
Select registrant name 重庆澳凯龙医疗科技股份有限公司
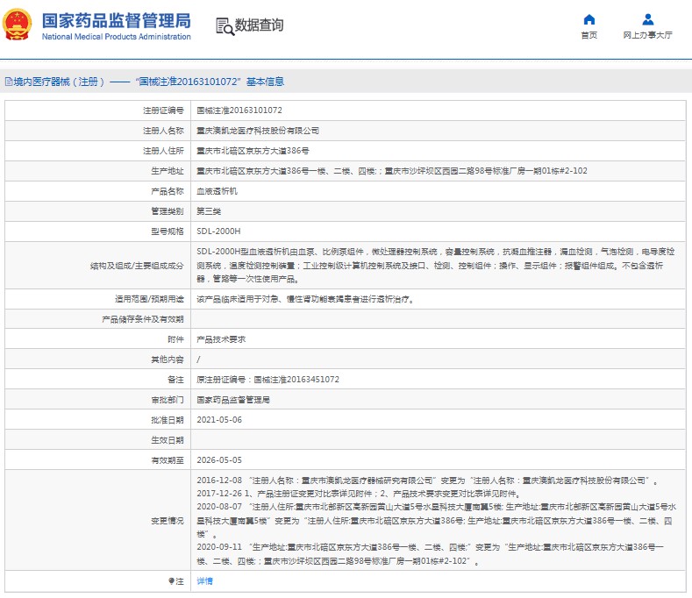258,131
